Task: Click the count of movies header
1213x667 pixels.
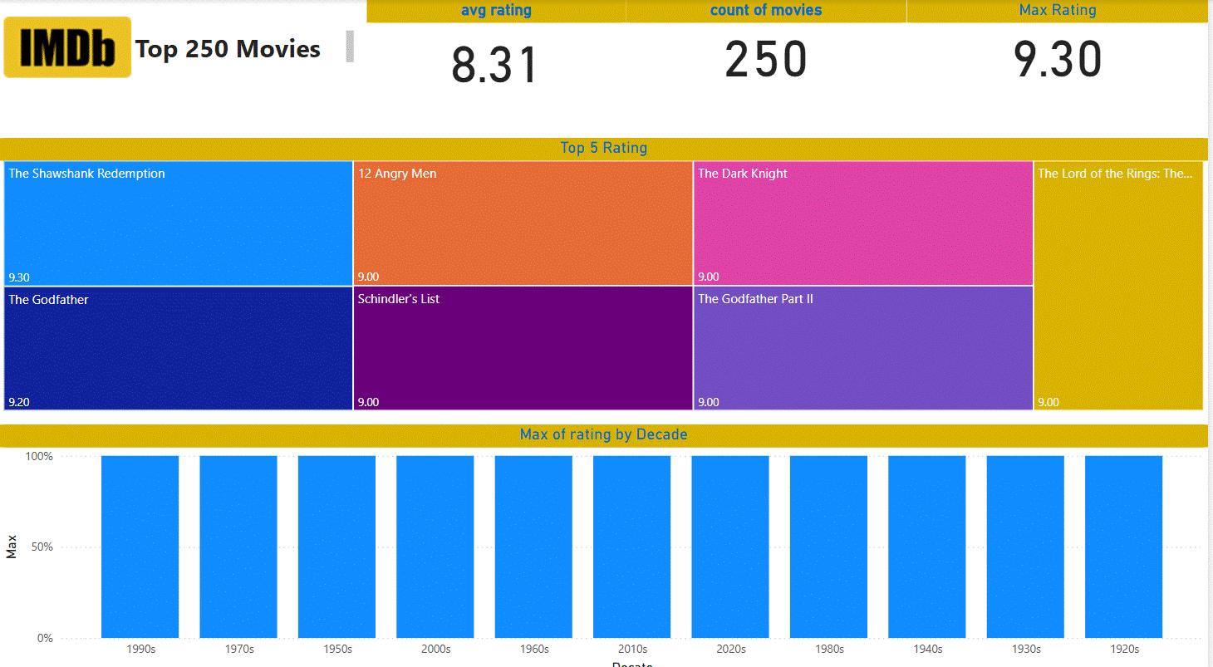Action: (x=766, y=11)
